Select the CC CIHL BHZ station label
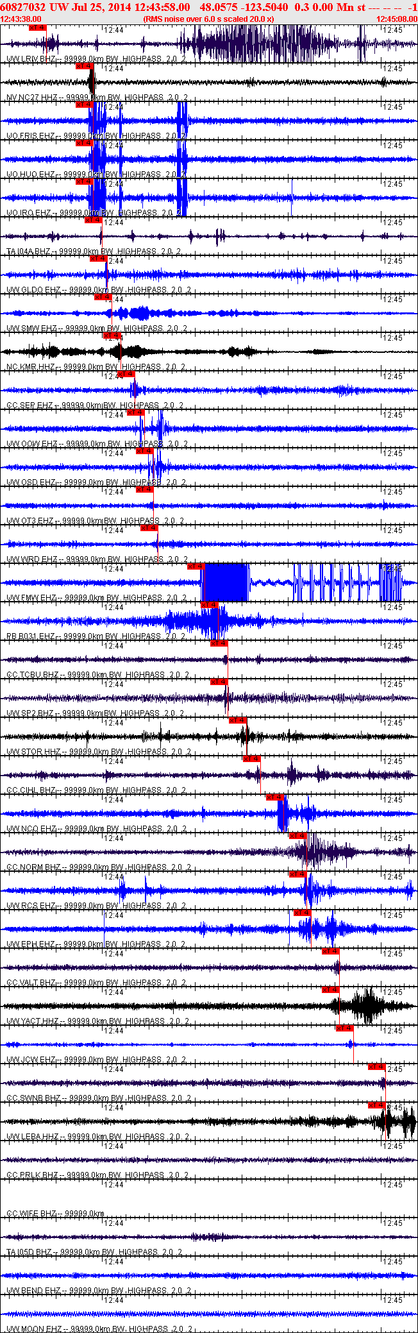The width and height of the screenshot is (418, 1333). tap(31, 790)
